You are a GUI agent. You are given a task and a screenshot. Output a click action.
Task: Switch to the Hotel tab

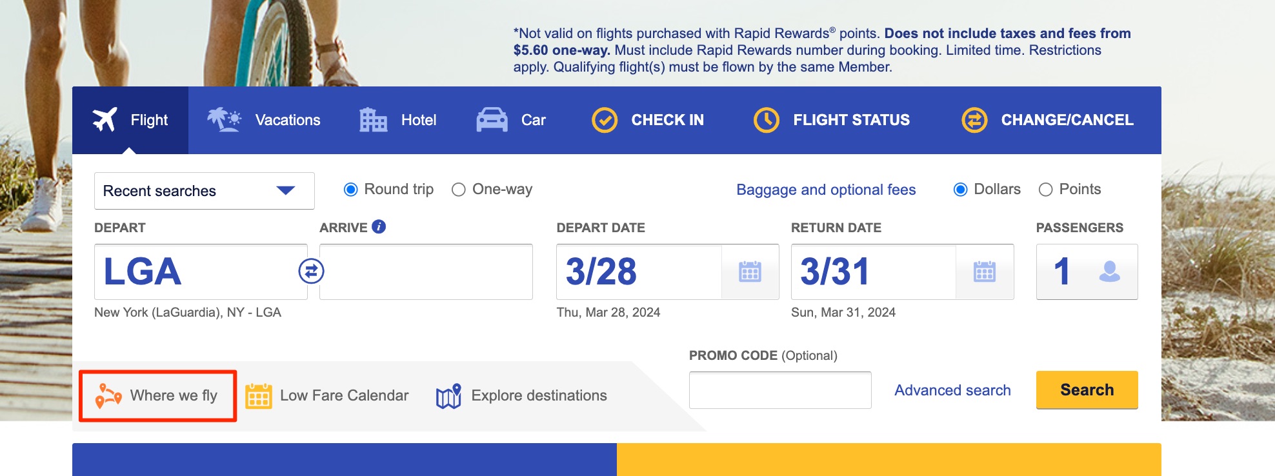pyautogui.click(x=398, y=119)
